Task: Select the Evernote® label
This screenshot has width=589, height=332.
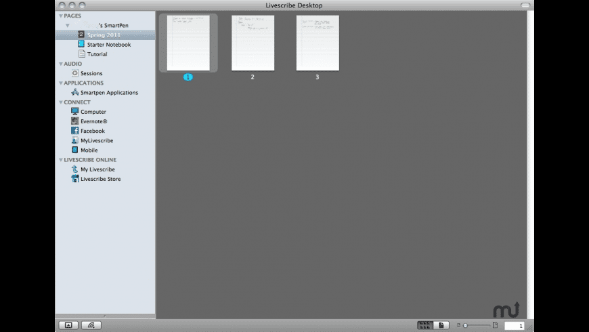Action: 94,121
